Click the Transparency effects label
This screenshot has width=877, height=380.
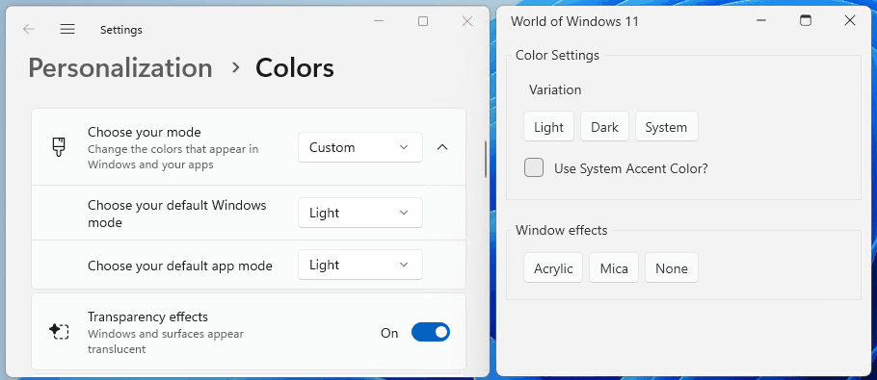[147, 317]
